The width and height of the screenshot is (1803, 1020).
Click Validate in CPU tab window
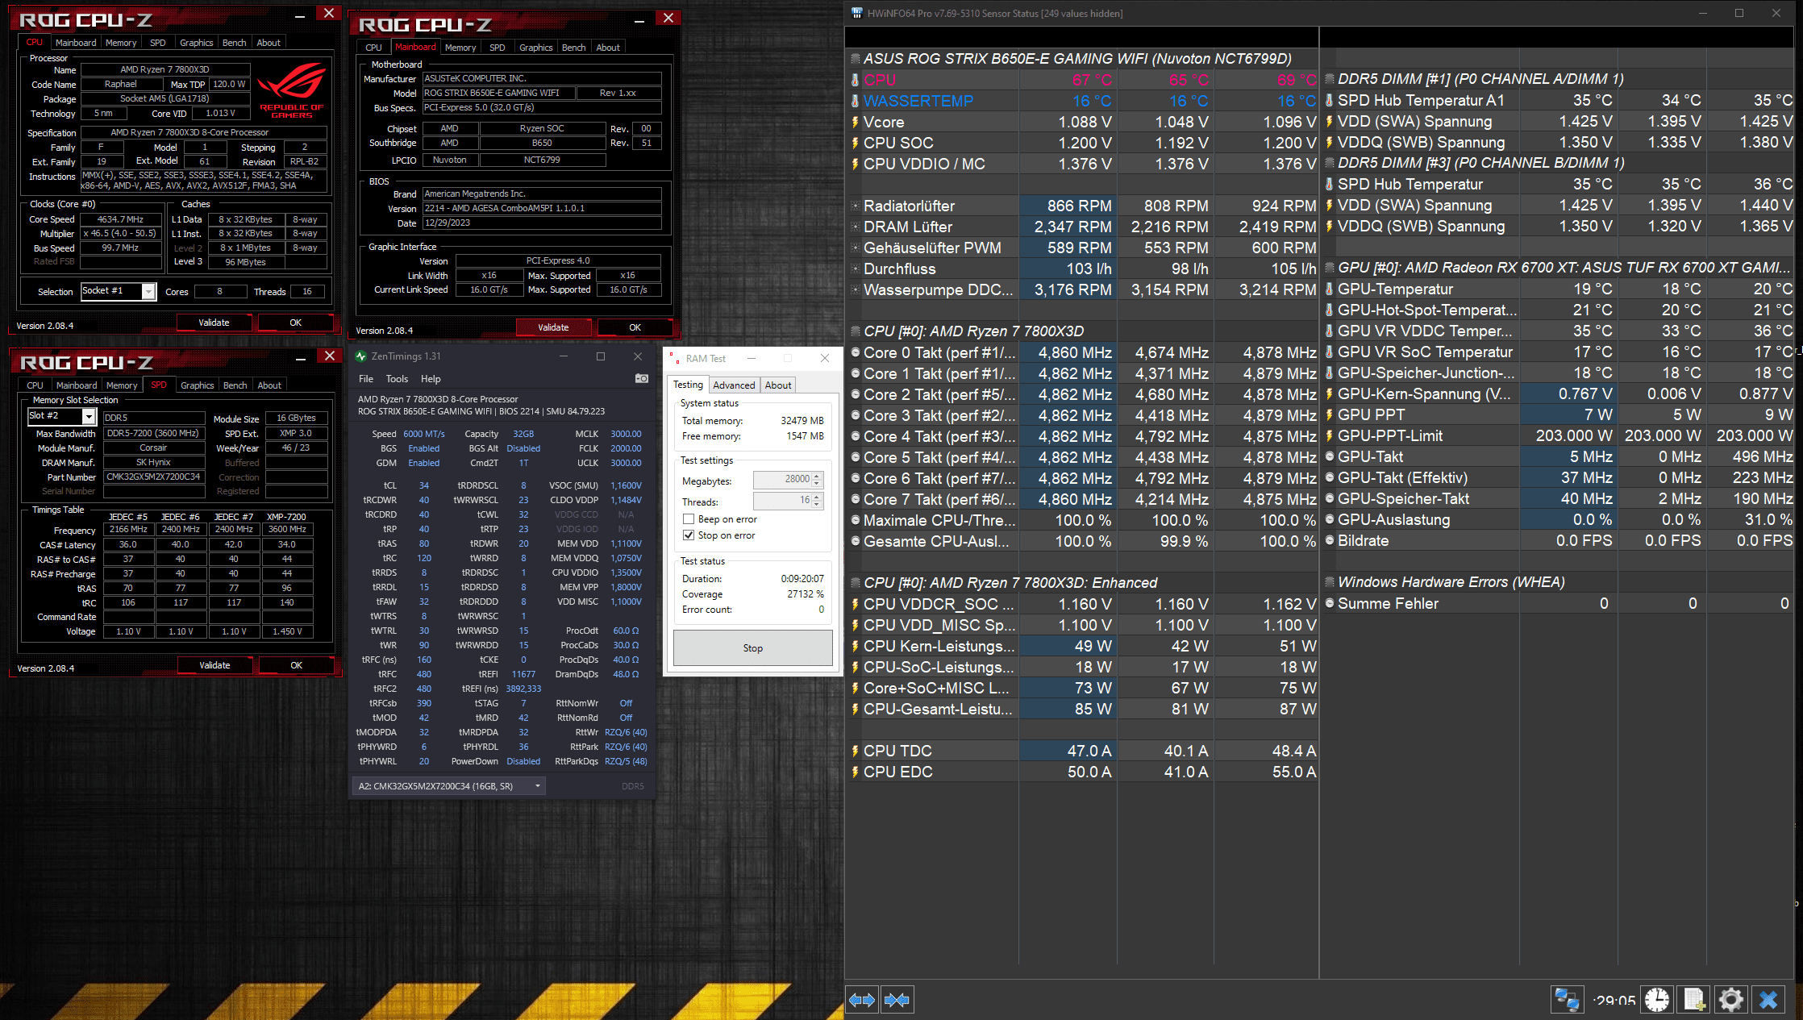pos(214,323)
